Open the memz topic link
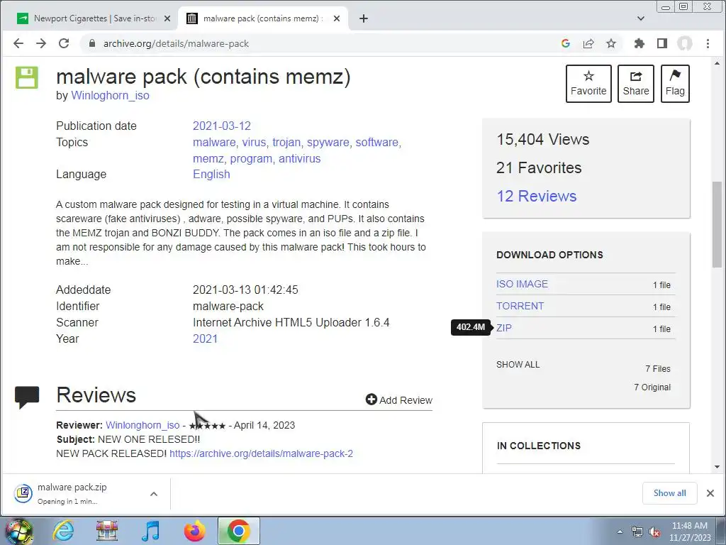The height and width of the screenshot is (545, 726). (x=208, y=158)
